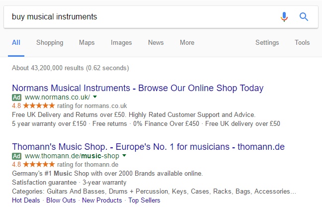The image size is (322, 213).
Task: Click 'About 43,200,000 results' stats text
Action: pyautogui.click(x=71, y=68)
